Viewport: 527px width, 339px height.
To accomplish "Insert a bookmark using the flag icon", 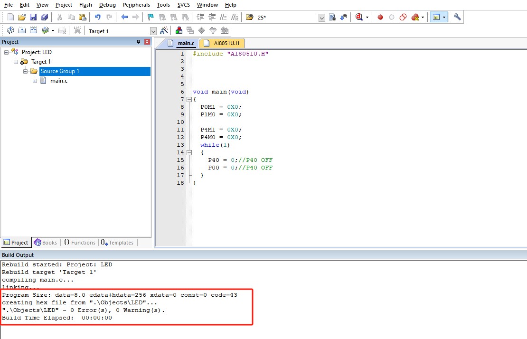I will 151,17.
